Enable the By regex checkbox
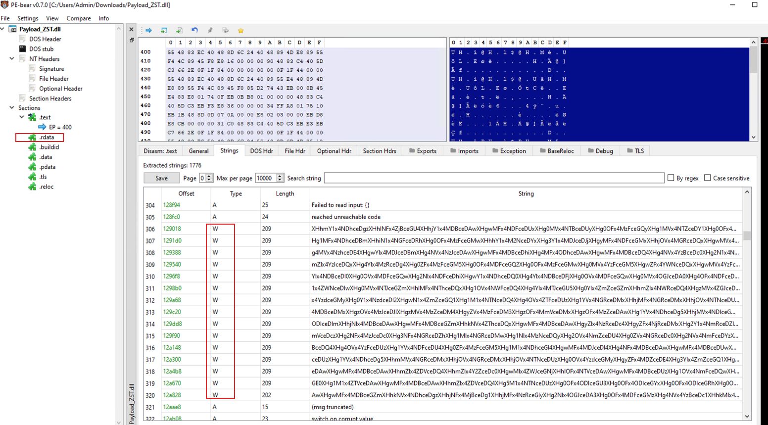This screenshot has height=425, width=768. [x=671, y=178]
